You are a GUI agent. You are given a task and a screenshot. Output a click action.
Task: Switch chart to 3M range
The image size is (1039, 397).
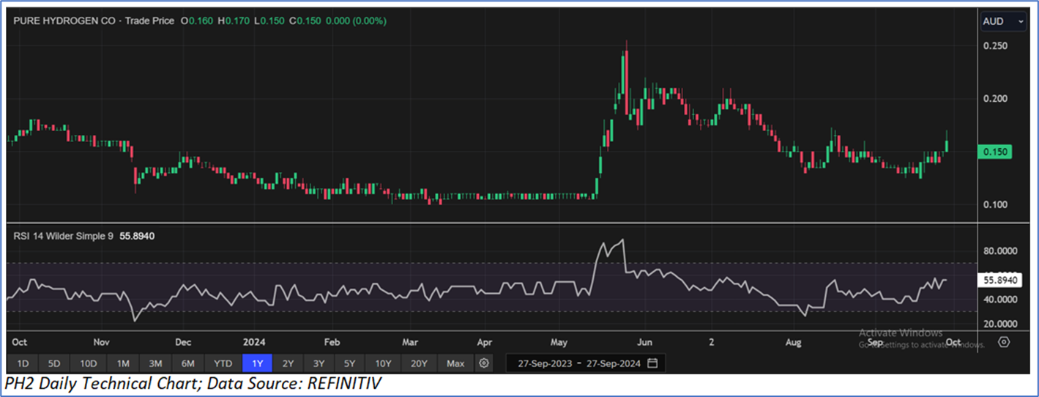155,363
